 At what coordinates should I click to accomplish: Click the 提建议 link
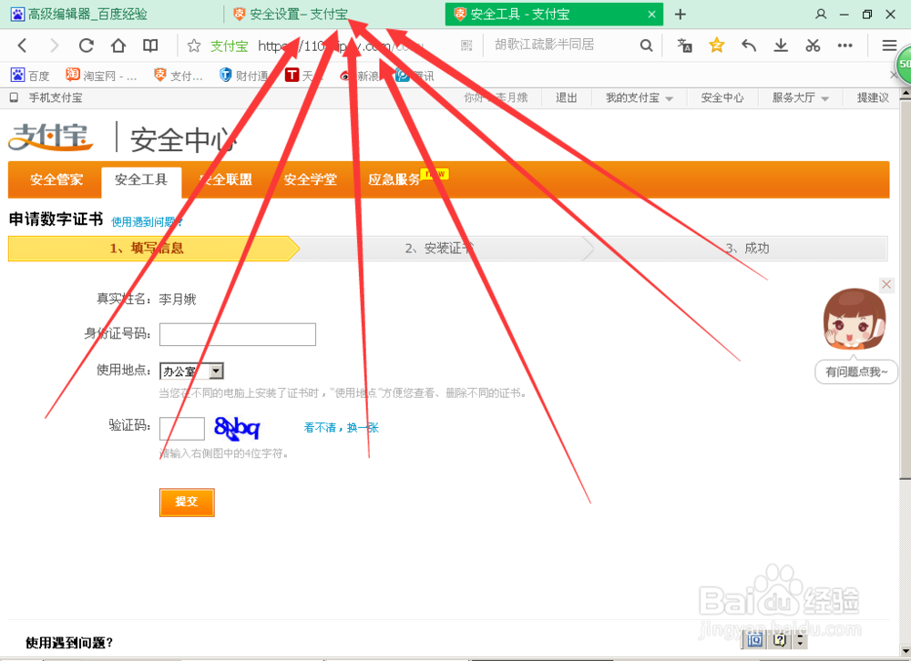coord(872,97)
